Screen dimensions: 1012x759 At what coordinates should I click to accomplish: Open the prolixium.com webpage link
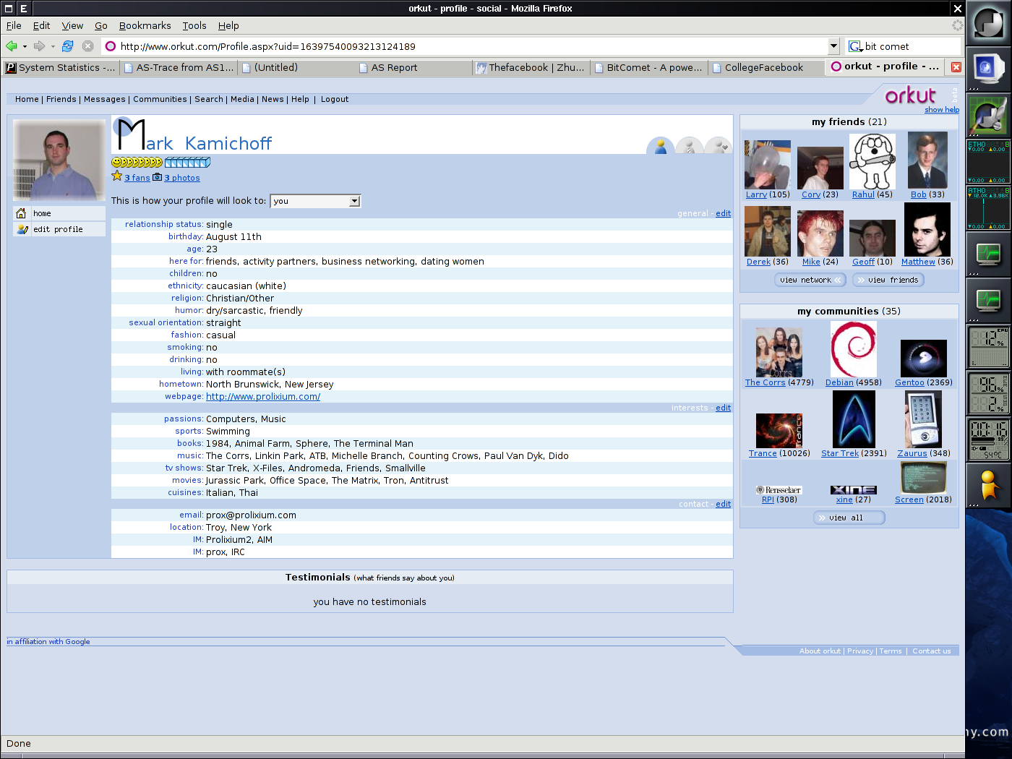pos(263,397)
